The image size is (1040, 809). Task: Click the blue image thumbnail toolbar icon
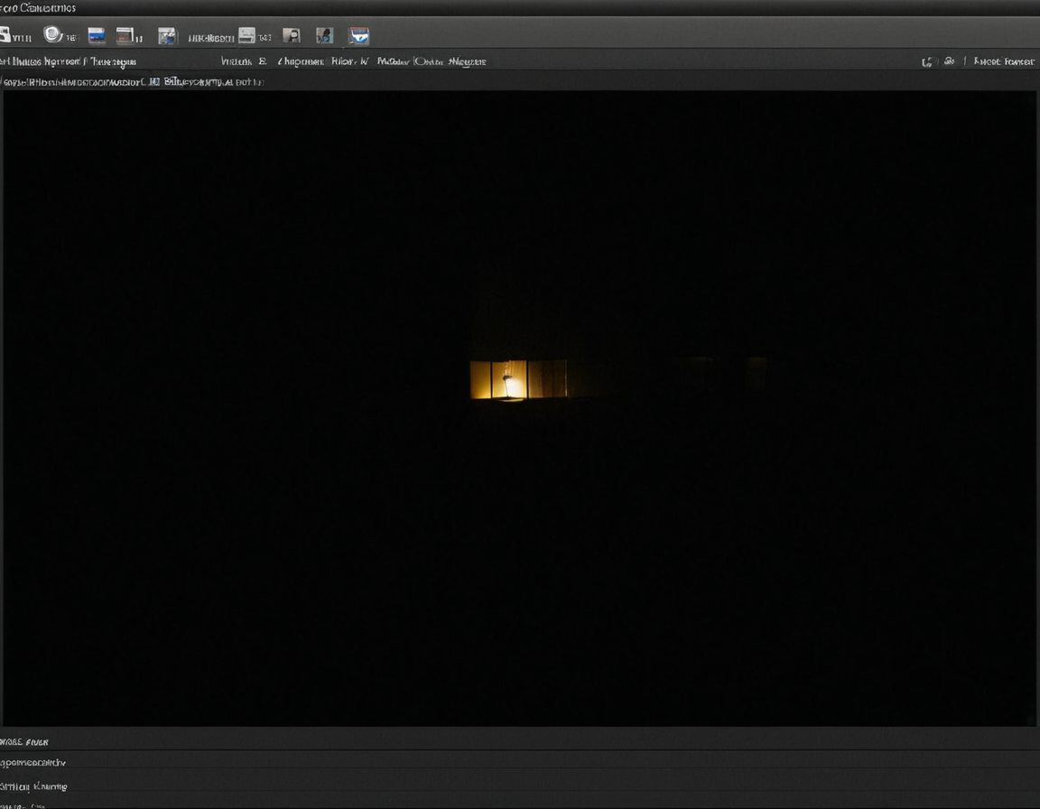tap(96, 35)
